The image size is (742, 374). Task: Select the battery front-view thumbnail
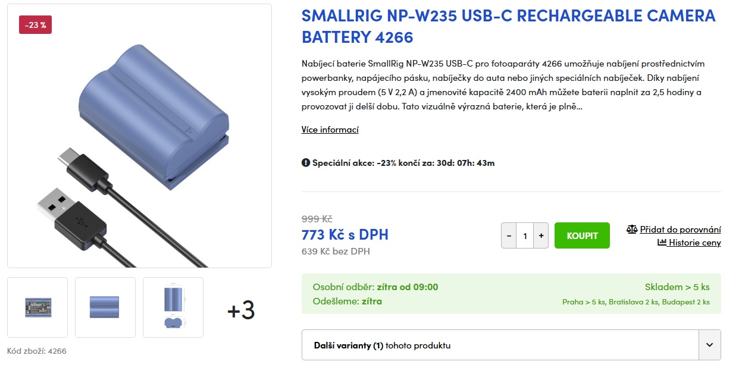pyautogui.click(x=105, y=307)
